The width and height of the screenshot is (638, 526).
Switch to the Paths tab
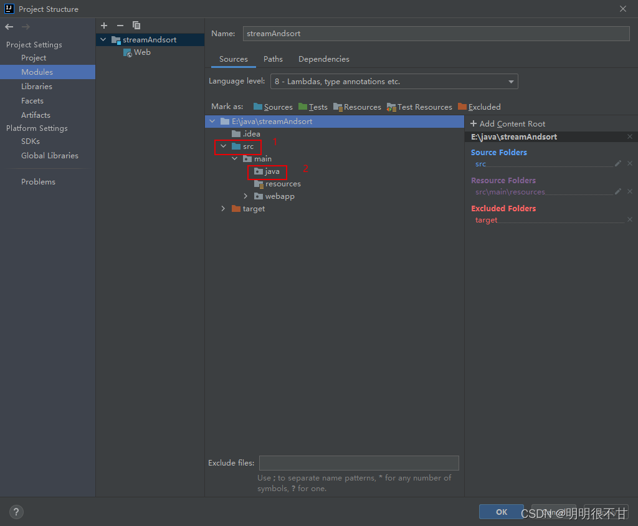[x=273, y=59]
